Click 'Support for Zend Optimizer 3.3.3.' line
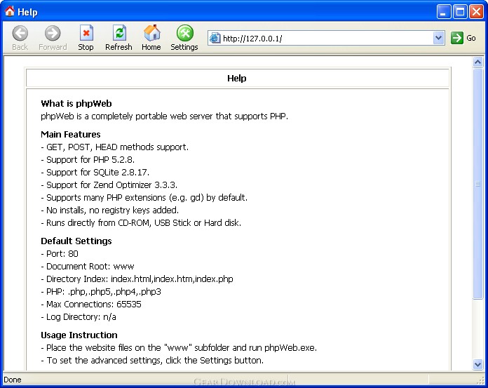This screenshot has width=488, height=388. tap(109, 185)
